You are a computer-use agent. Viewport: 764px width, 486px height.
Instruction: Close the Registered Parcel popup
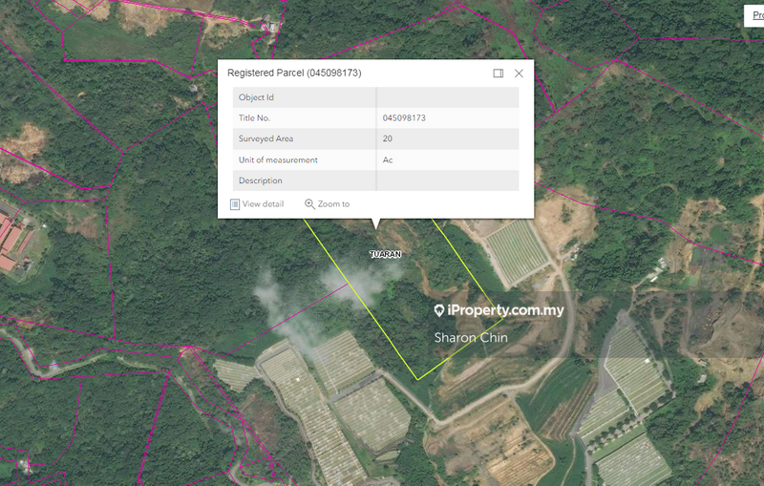tap(519, 74)
